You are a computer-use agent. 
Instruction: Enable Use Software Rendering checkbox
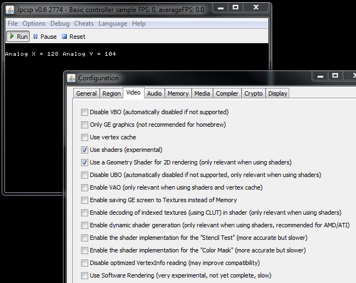(x=84, y=275)
